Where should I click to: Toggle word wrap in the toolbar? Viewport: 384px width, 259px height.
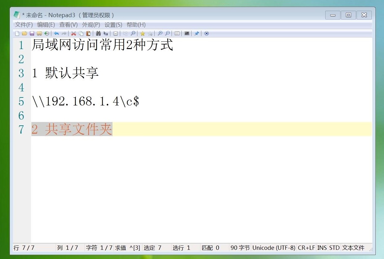[115, 33]
